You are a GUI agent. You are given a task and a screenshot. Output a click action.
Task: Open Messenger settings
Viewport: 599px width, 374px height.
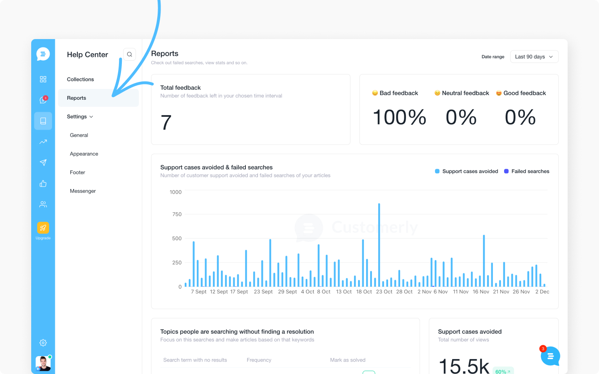point(83,191)
